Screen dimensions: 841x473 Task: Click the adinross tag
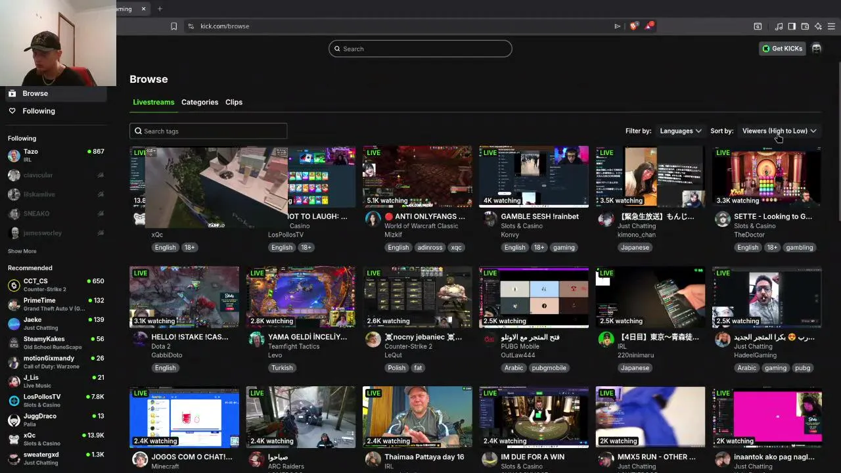pyautogui.click(x=430, y=248)
